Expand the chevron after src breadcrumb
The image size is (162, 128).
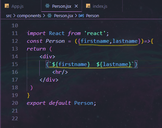[x=14, y=16]
